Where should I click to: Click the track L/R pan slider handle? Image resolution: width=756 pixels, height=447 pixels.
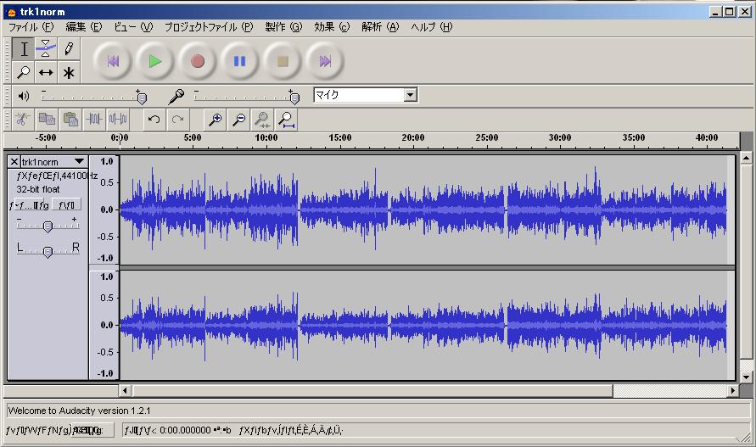[x=48, y=252]
